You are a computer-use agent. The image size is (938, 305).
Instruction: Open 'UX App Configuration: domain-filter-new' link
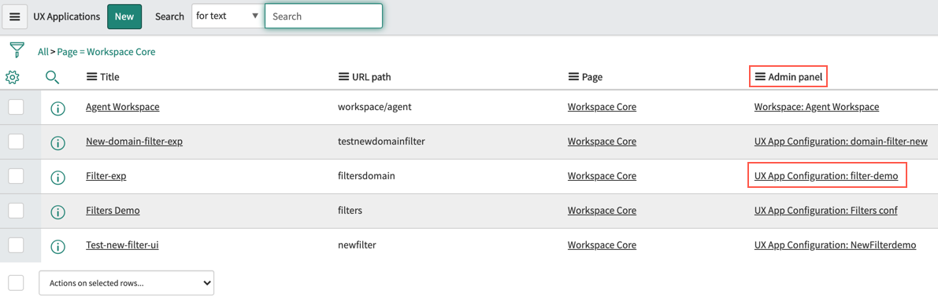(841, 141)
